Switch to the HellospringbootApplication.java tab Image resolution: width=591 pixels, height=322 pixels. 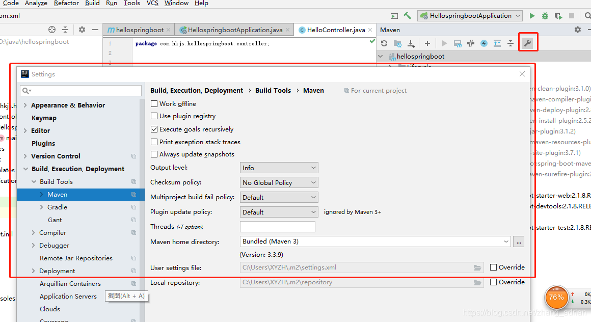pos(235,30)
